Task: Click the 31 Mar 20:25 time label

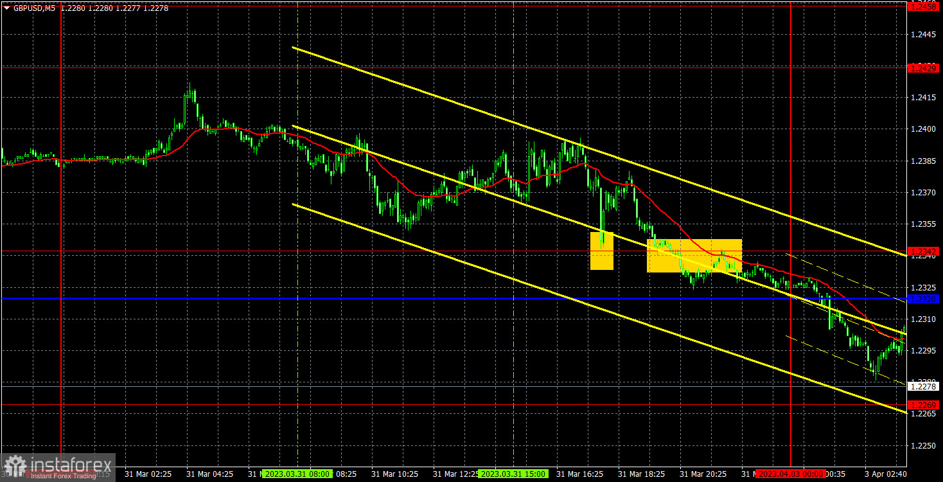Action: tap(703, 474)
